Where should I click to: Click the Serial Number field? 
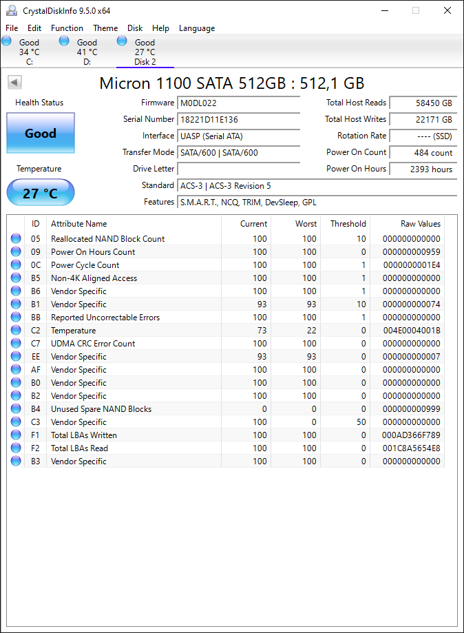pos(238,119)
